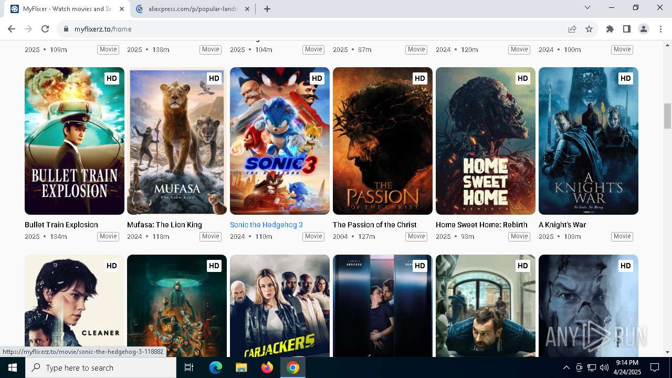The width and height of the screenshot is (672, 378).
Task: Click the Bullet Train Explosion title link
Action: tap(61, 225)
